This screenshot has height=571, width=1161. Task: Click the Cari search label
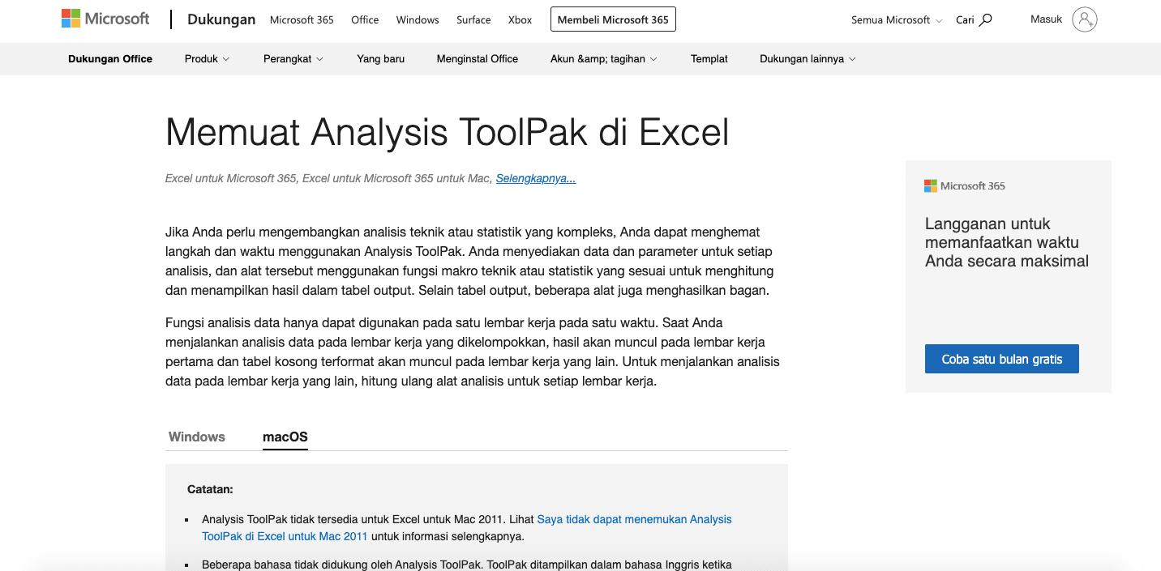click(965, 19)
